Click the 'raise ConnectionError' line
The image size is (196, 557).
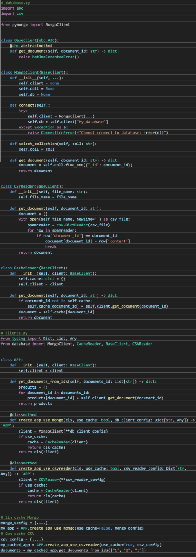point(98,132)
